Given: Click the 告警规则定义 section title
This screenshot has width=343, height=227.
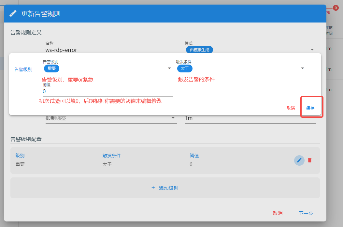Looking at the screenshot, I should [x=26, y=32].
